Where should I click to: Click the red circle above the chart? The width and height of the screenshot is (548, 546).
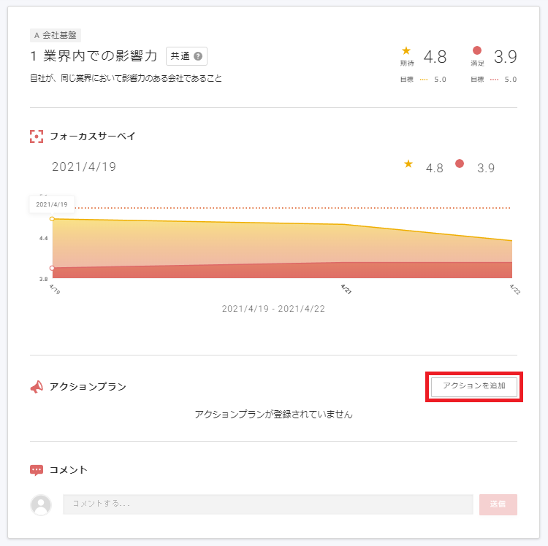(x=460, y=164)
